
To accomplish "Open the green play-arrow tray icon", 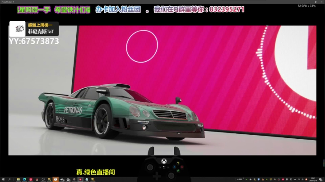I will (x=267, y=179).
